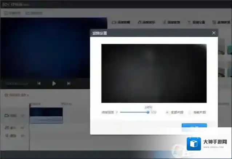Click the filter intensity slider handle
The image size is (232, 159).
(x=148, y=112)
